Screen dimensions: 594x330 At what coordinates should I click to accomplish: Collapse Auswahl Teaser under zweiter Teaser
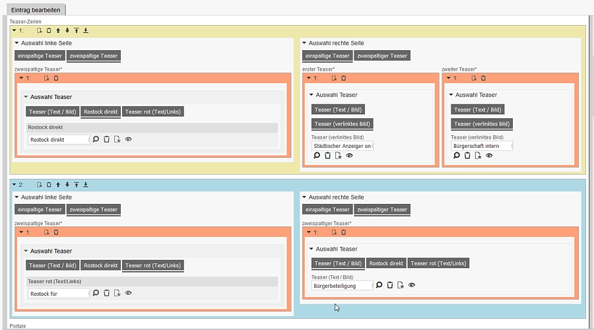pos(451,95)
